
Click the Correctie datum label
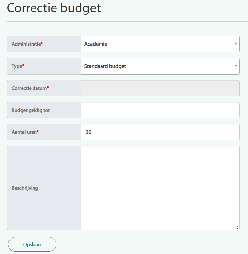29,88
